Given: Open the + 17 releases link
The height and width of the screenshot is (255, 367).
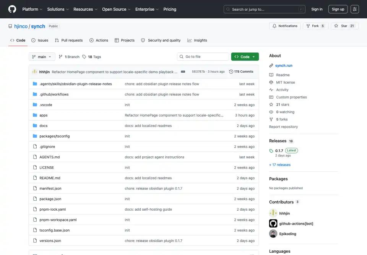Looking at the screenshot, I should [280, 165].
